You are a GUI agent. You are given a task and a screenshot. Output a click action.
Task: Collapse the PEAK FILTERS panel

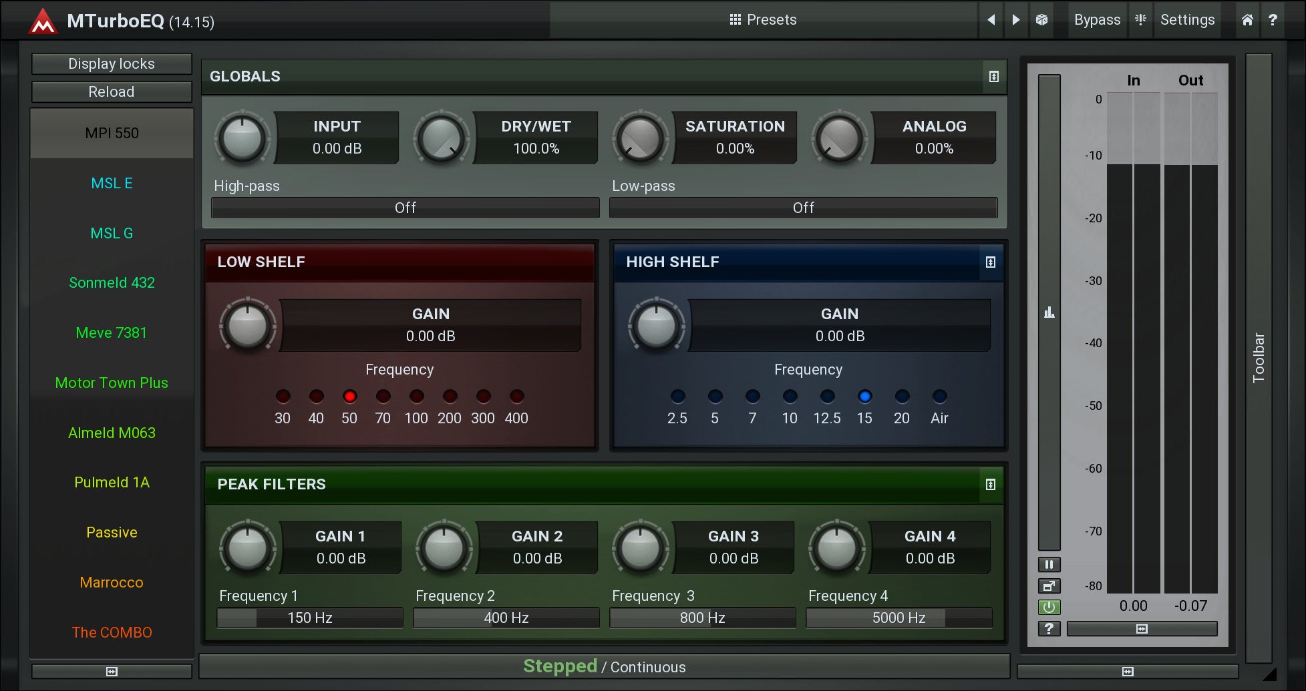pos(991,485)
